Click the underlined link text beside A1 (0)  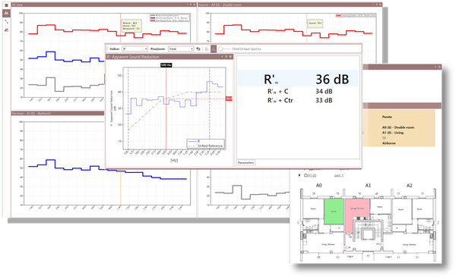pyautogui.click(x=339, y=175)
